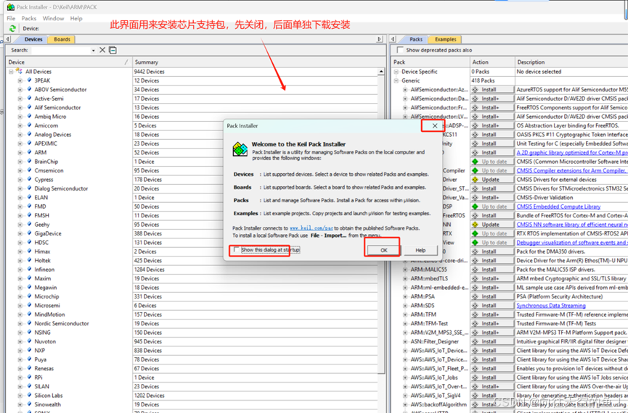Enable Show deprecated packs also checkbox
The height and width of the screenshot is (413, 628).
(400, 50)
